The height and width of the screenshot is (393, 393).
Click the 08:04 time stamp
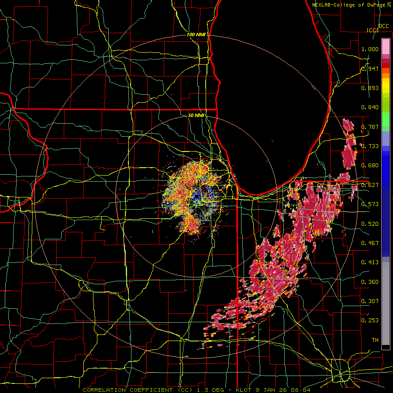coord(300,390)
